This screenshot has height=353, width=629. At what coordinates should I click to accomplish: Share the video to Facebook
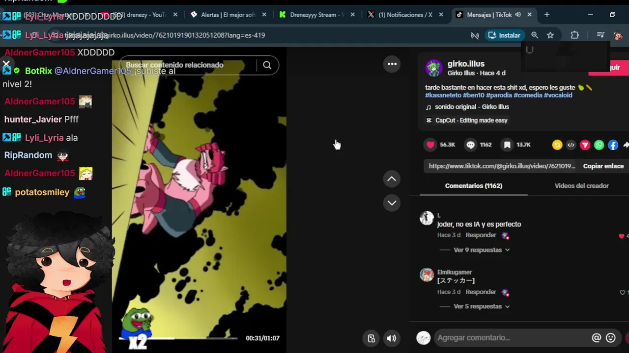(613, 145)
